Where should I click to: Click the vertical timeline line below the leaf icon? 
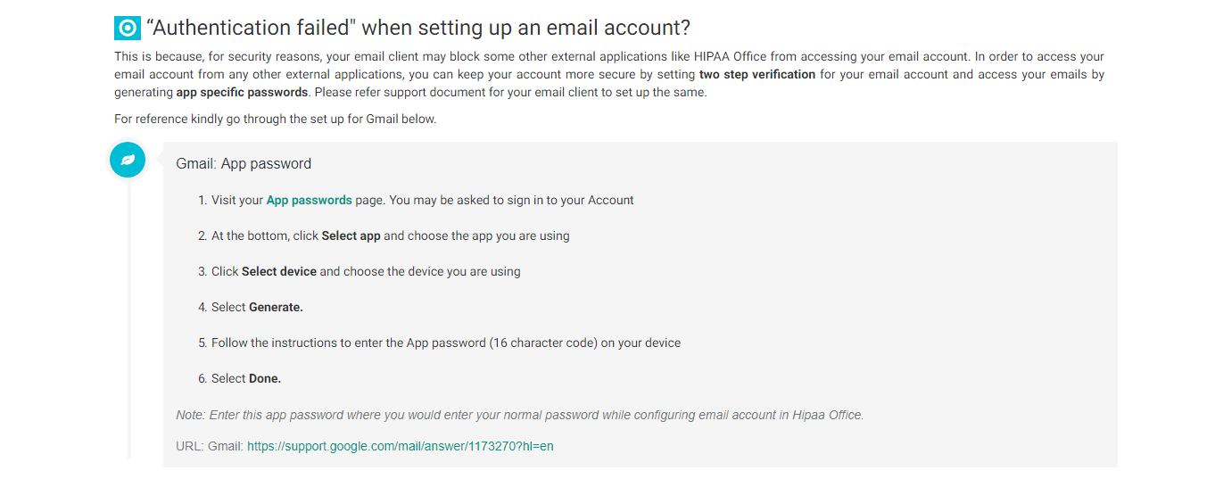pos(128,317)
